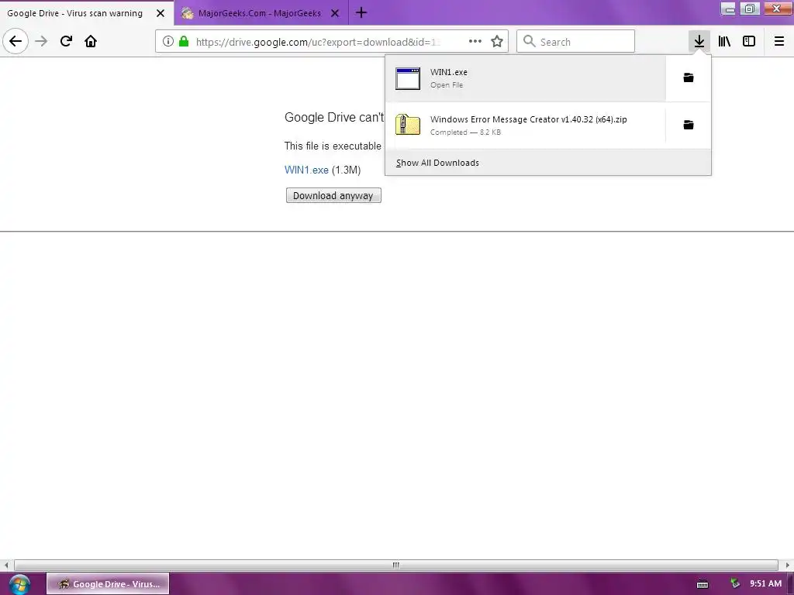Click the on-screen keyboard tray icon
Screen dimensions: 794x595
click(703, 584)
